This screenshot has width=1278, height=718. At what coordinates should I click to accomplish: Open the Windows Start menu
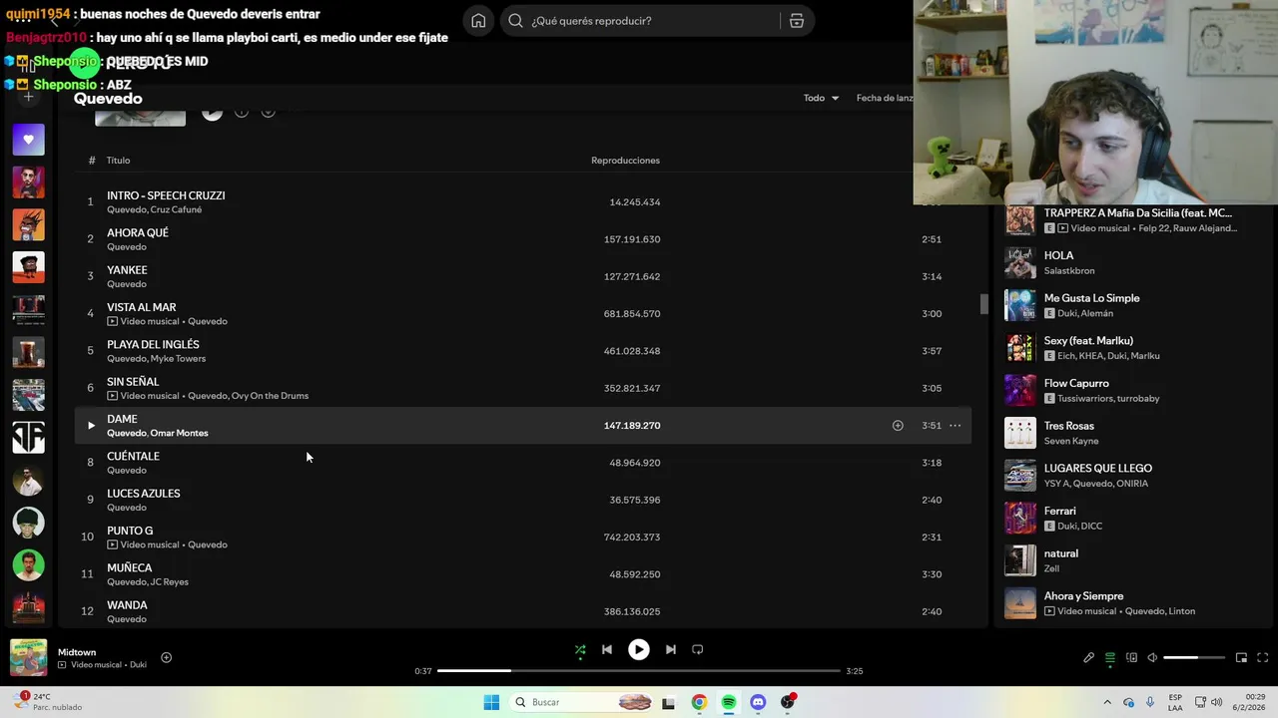click(491, 703)
